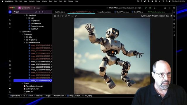This screenshot has width=187, height=105.
Task: Open Database tool window in right sidebar
Action: point(174,16)
